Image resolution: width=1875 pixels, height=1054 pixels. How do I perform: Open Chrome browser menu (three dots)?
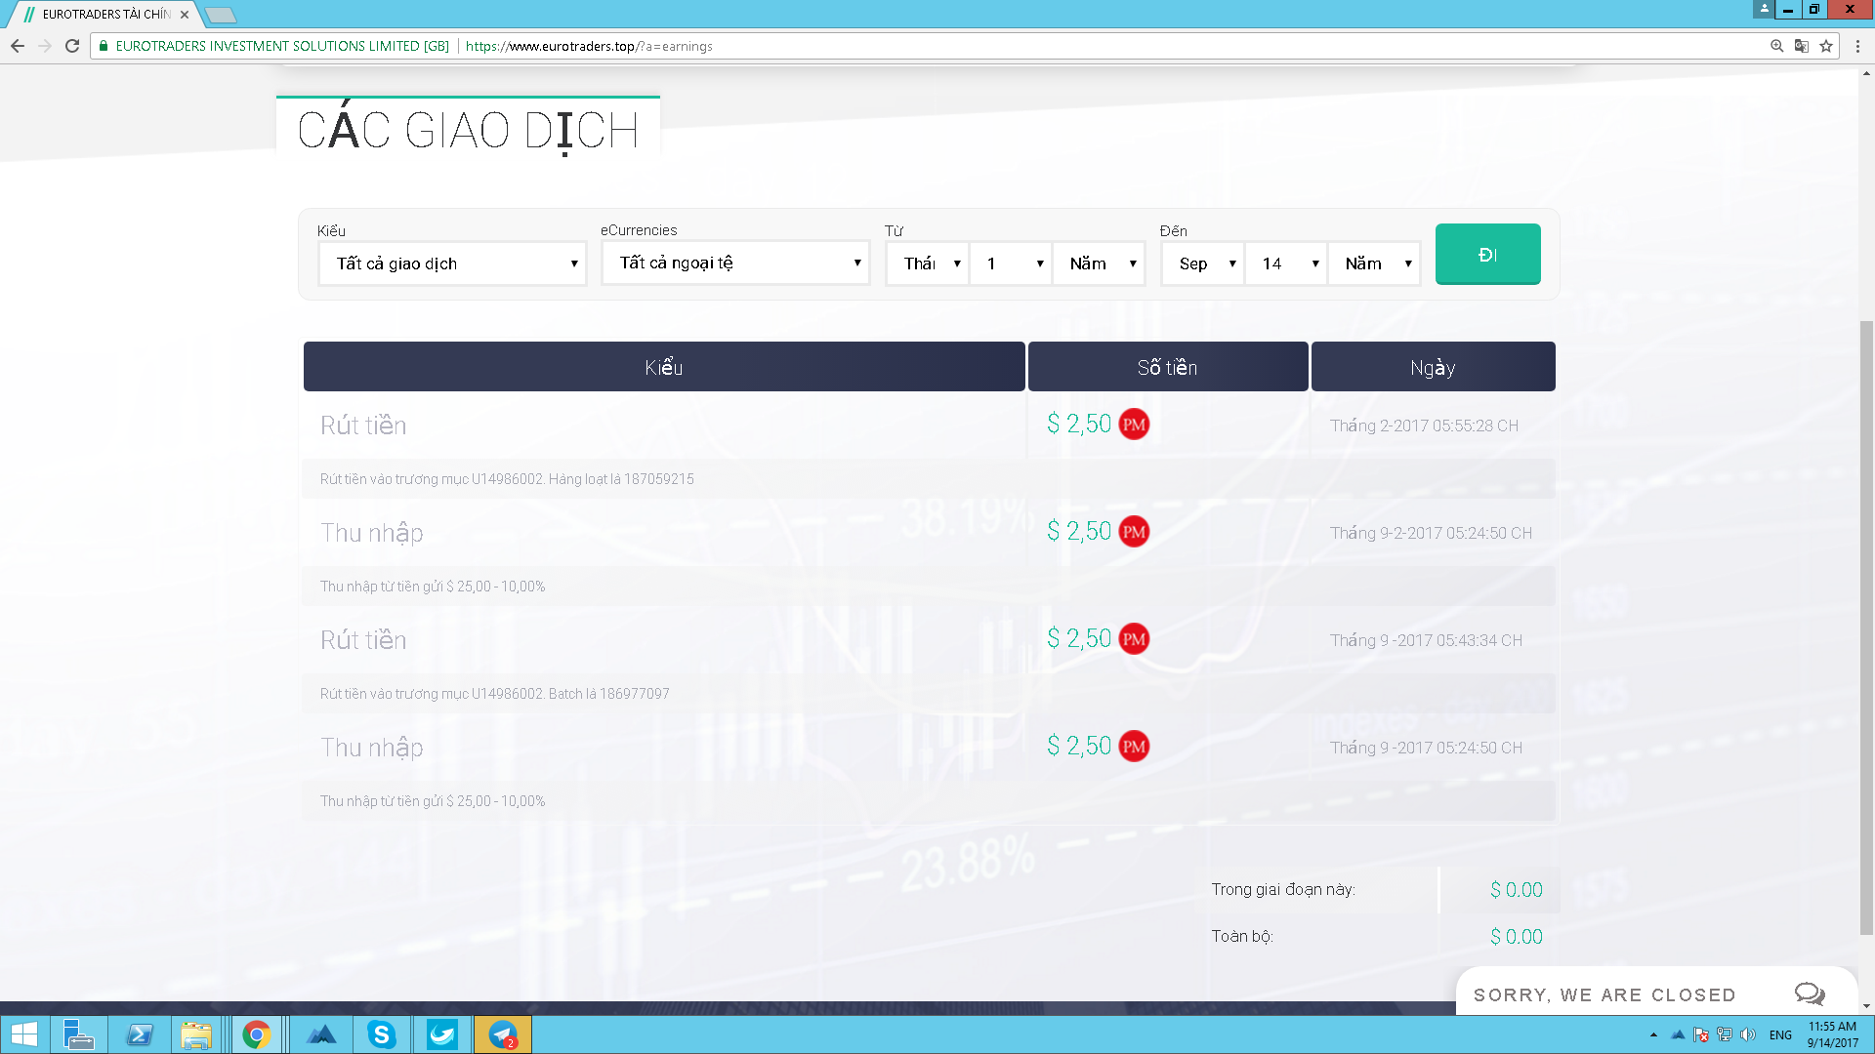[x=1857, y=46]
